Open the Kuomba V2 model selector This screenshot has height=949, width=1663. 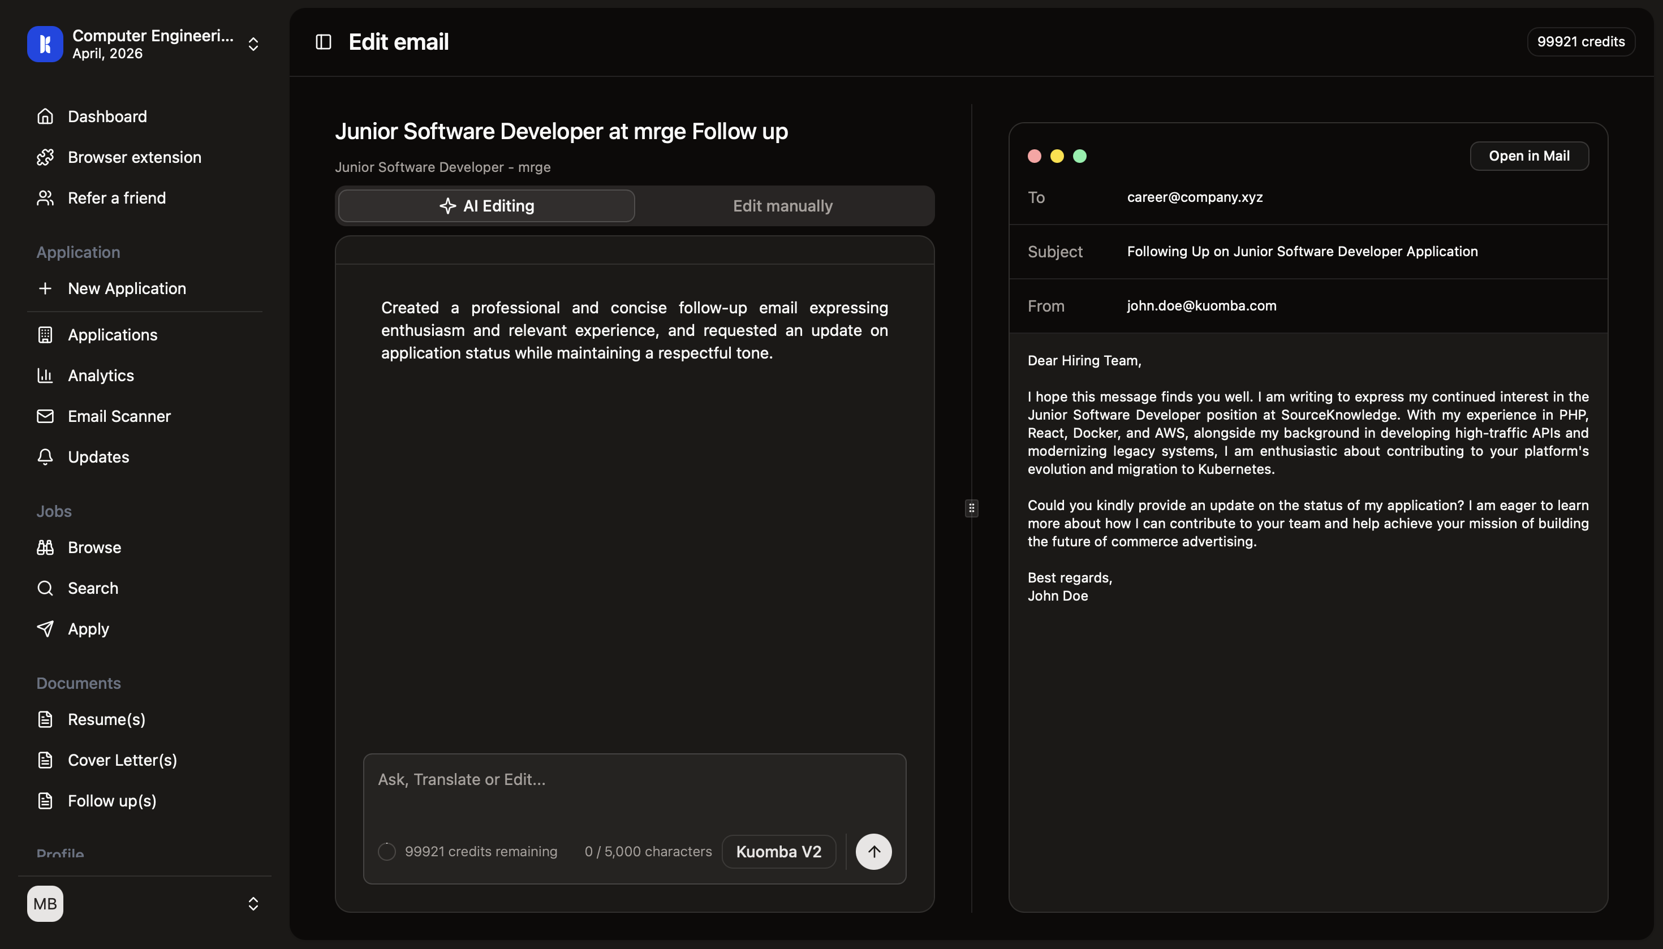click(x=778, y=851)
